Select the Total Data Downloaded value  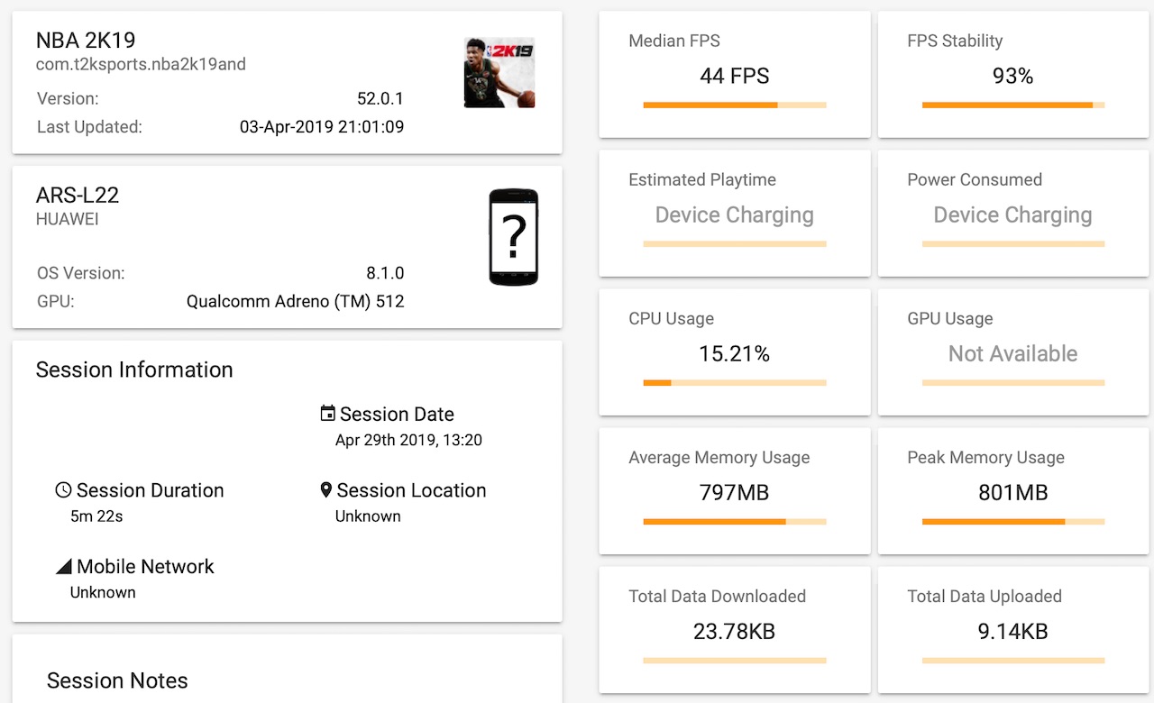[x=735, y=632]
